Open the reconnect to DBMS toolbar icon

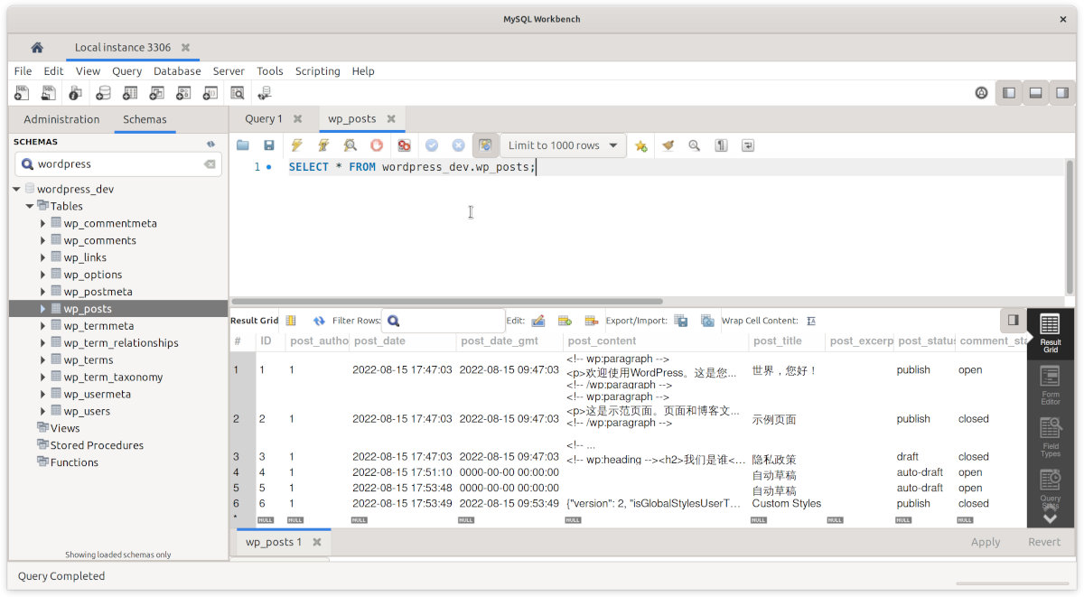[265, 93]
